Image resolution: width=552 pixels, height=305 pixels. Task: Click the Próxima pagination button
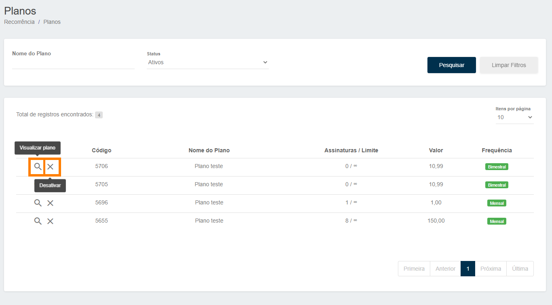coord(491,269)
